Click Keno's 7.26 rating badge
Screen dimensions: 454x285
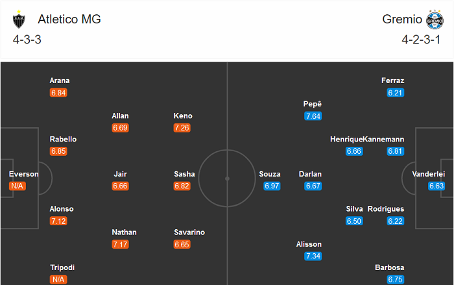[x=183, y=128]
